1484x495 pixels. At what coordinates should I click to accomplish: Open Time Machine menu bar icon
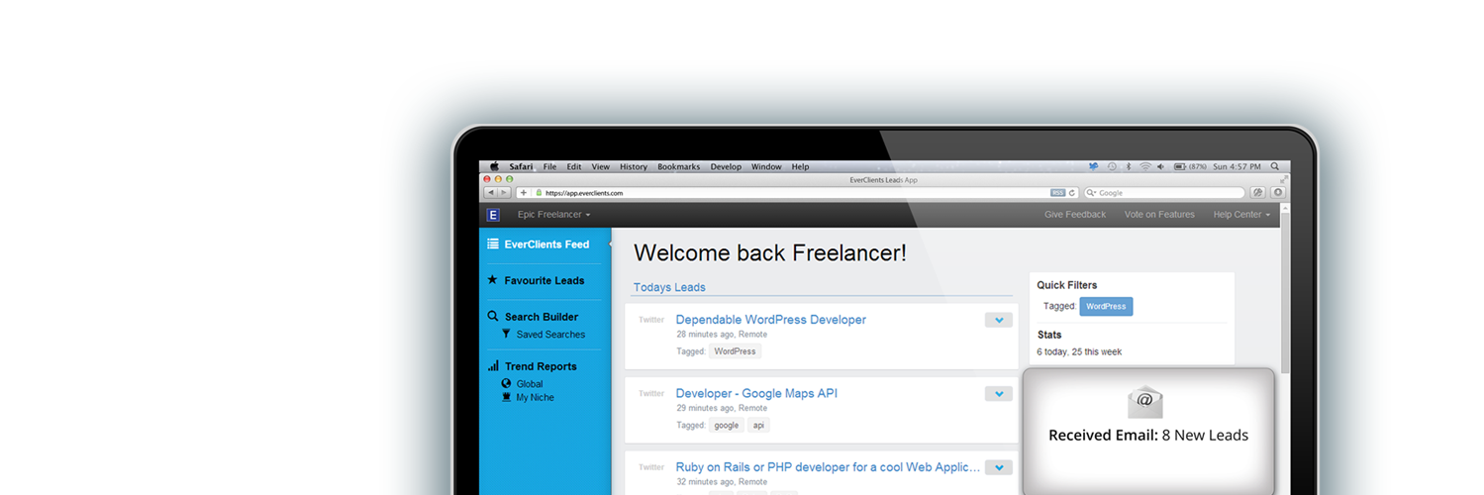click(1112, 166)
